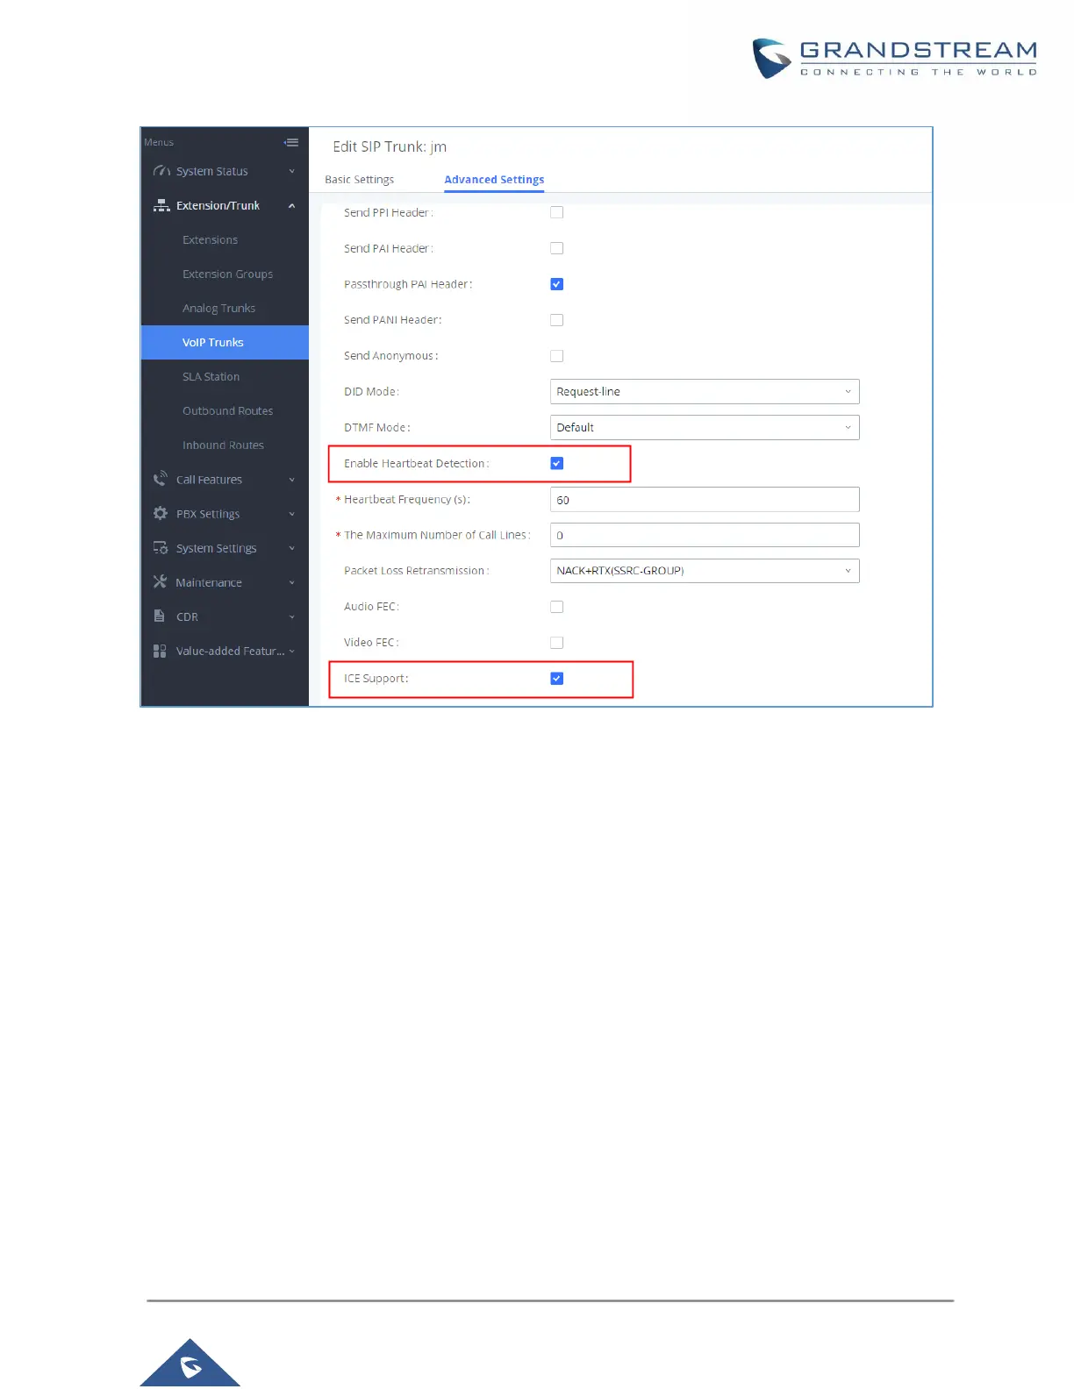Expand CDR menu chevron
The height and width of the screenshot is (1389, 1074).
click(292, 616)
